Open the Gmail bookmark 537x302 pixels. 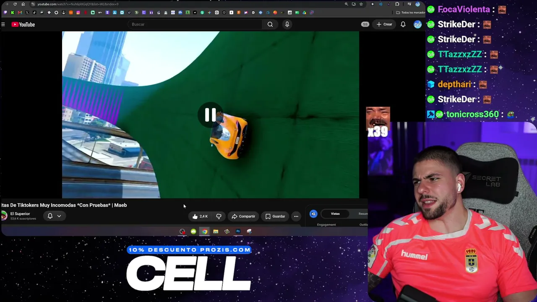(x=20, y=13)
